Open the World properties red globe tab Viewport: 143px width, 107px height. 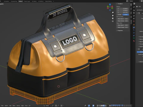point(134,21)
